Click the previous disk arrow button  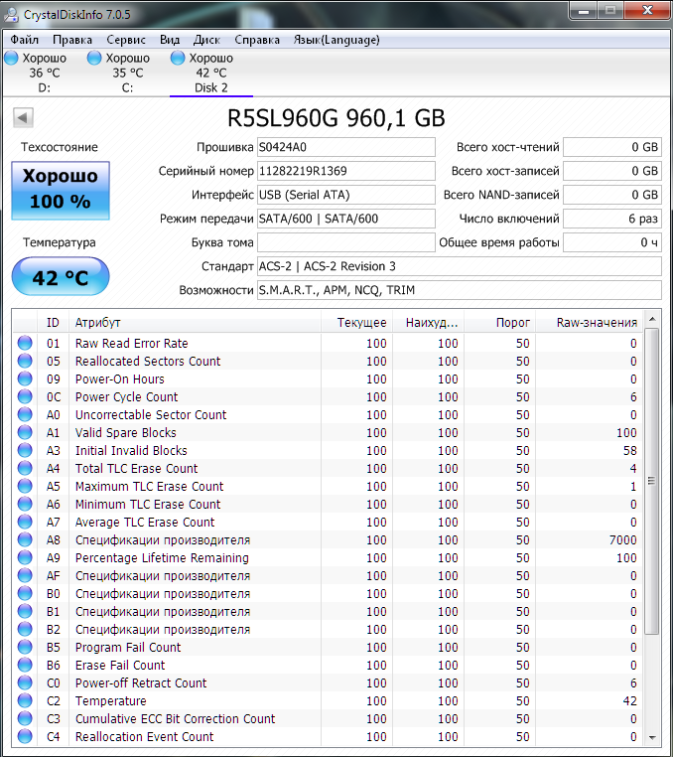point(23,117)
